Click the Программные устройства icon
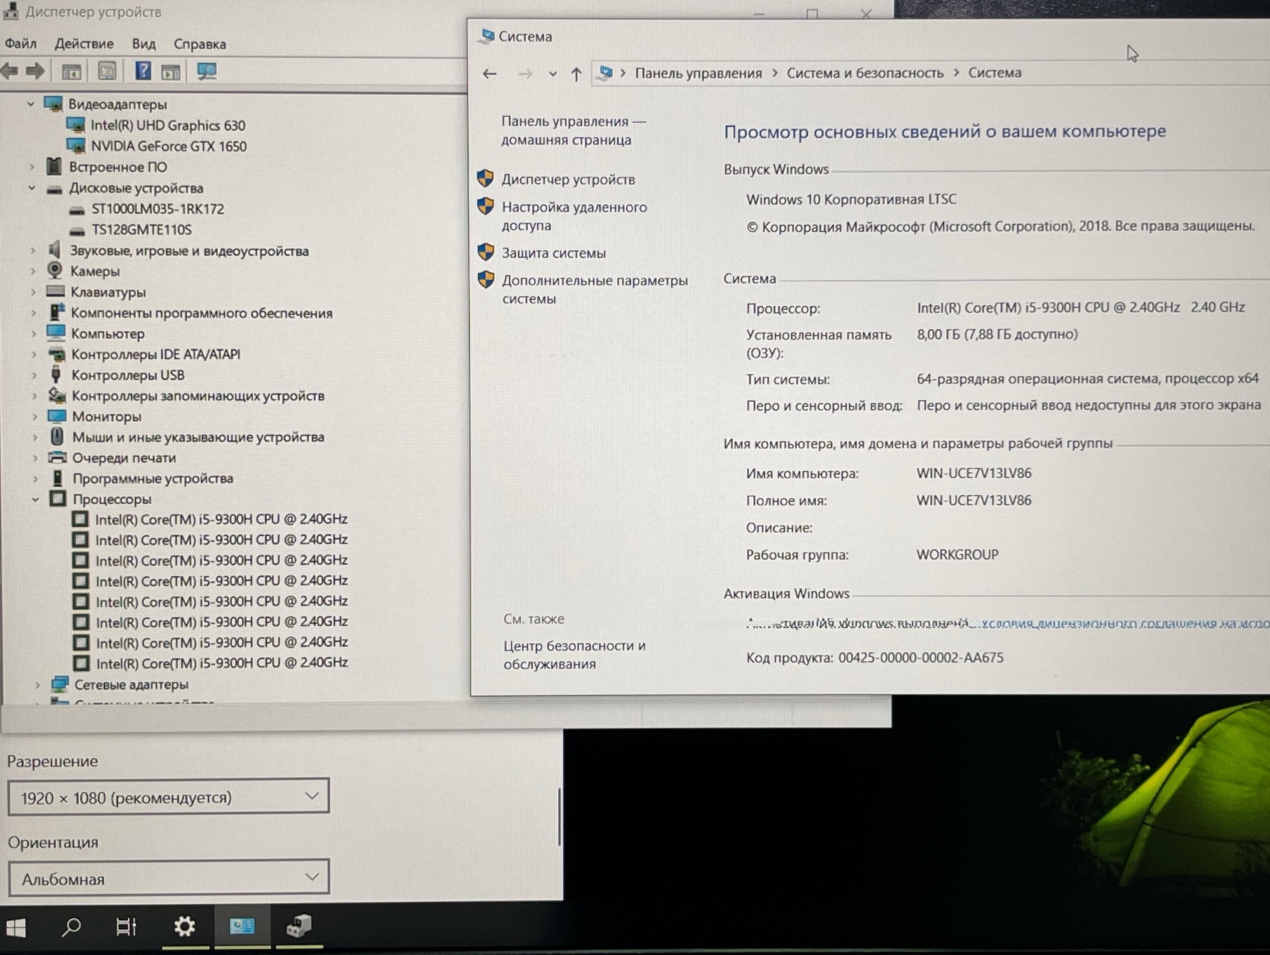This screenshot has width=1270, height=955. (x=58, y=478)
